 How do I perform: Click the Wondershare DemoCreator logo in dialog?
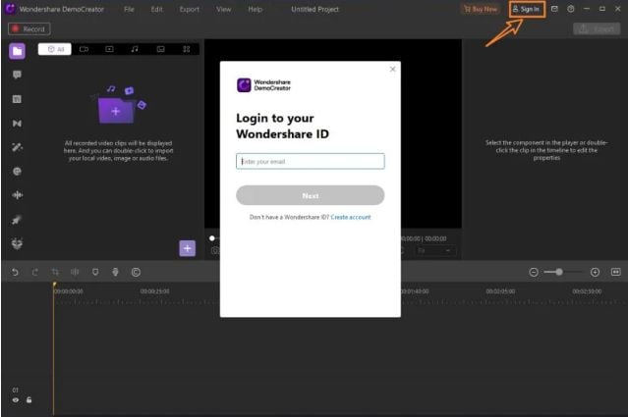tap(264, 85)
